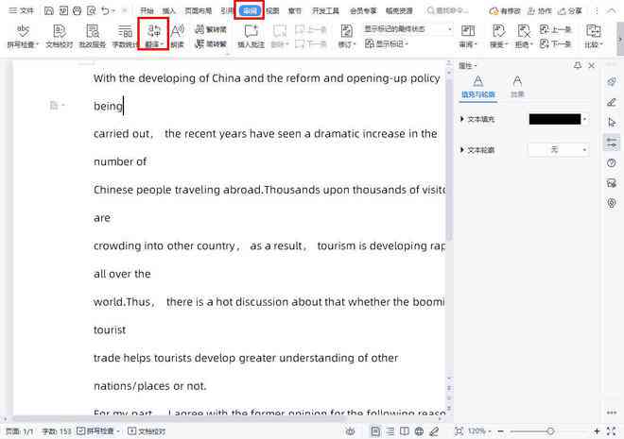Click the black text fill color swatch
This screenshot has width=624, height=439.
[555, 119]
